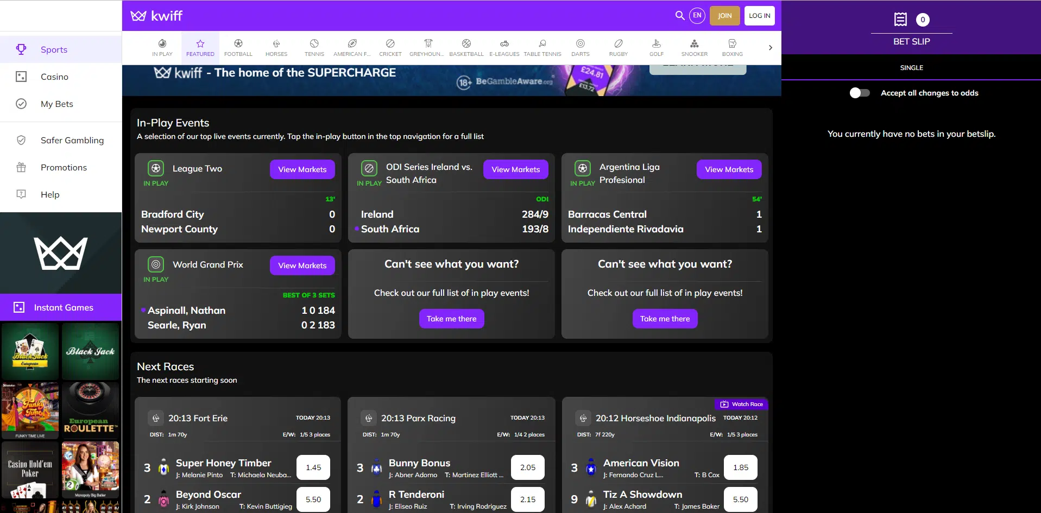Screen dimensions: 1041x513
Task: Open Promotions in the sidebar
Action: [x=61, y=167]
